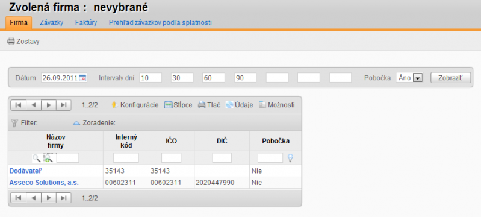The image size is (481, 217).
Task: Go to first page in top pager
Action: pyautogui.click(x=19, y=105)
